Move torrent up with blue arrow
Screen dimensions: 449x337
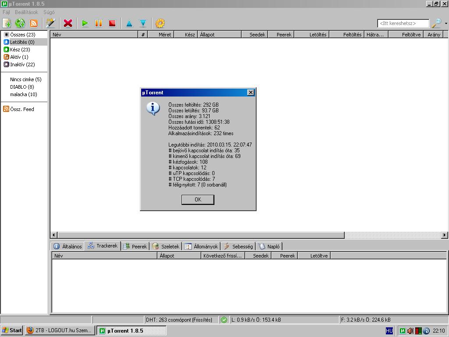[129, 23]
